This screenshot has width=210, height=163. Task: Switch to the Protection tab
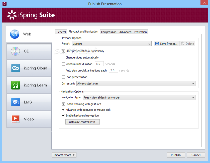point(141,32)
